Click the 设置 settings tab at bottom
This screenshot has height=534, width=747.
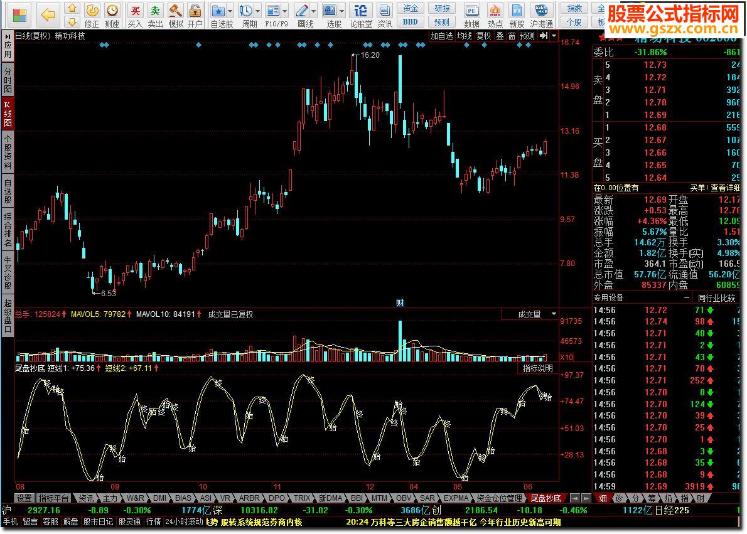[24, 498]
